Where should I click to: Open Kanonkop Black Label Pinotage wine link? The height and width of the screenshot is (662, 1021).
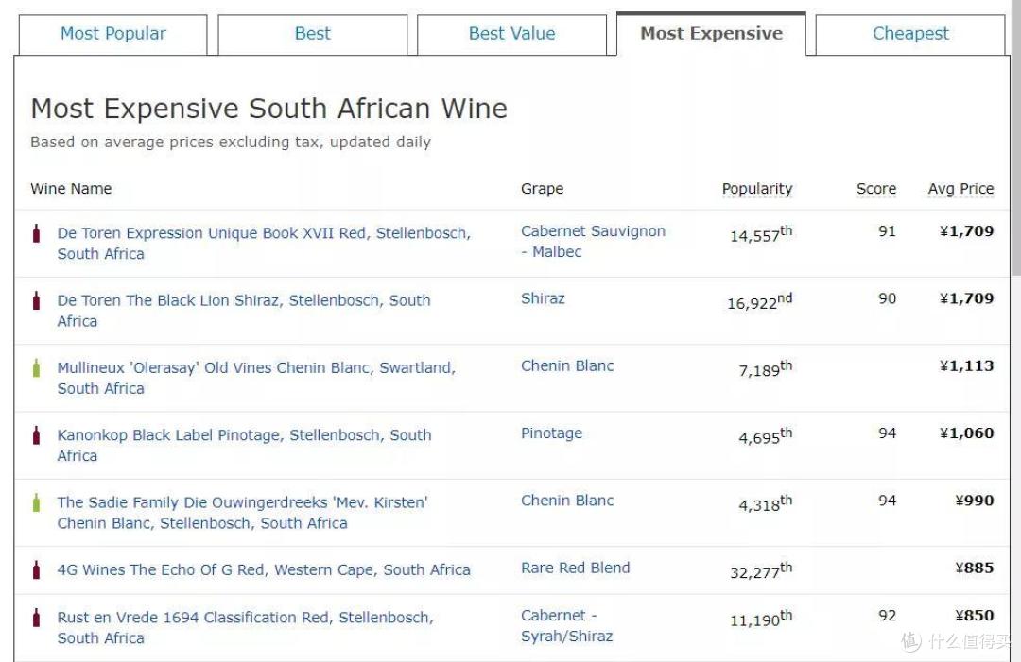244,446
